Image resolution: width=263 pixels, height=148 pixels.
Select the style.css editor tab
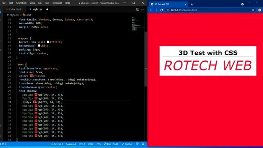(x=37, y=9)
